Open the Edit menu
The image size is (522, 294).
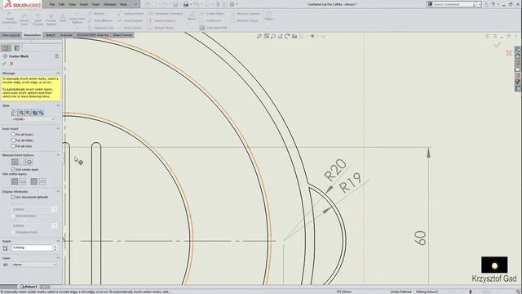pyautogui.click(x=62, y=4)
